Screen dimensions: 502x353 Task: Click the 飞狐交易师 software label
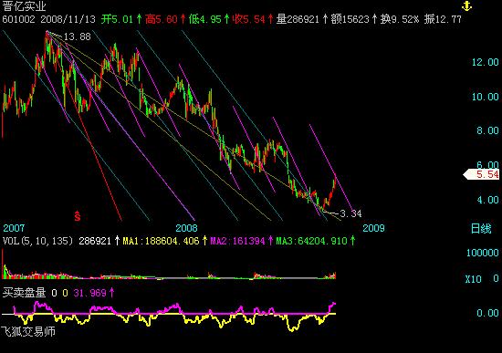(x=28, y=331)
